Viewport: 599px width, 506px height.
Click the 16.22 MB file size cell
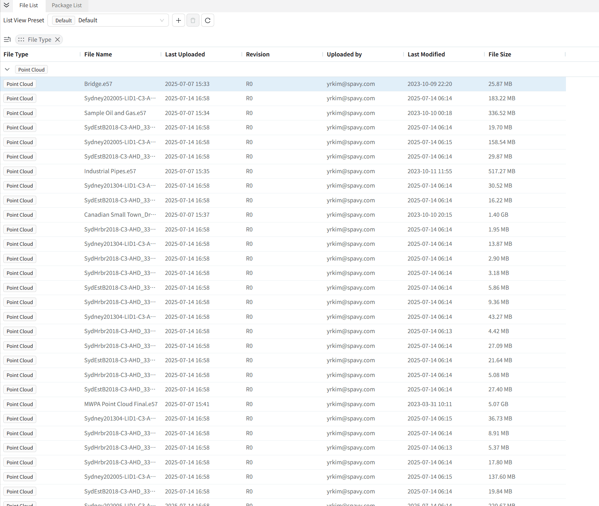click(500, 200)
